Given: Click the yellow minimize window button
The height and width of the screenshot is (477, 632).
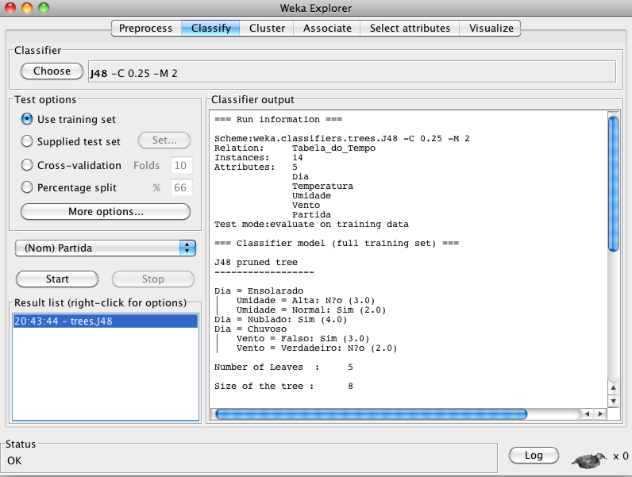Looking at the screenshot, I should [27, 8].
